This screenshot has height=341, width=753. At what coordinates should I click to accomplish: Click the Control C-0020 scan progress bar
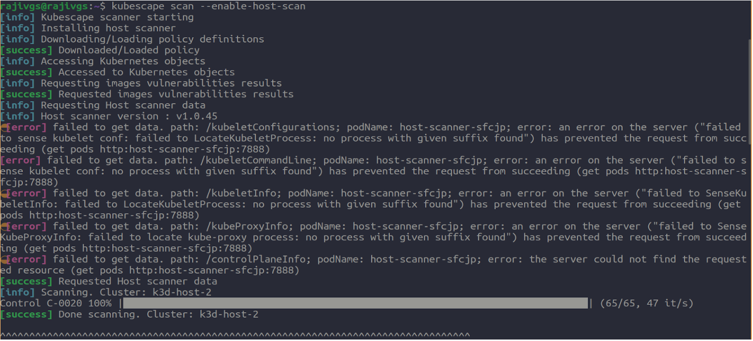[x=355, y=303]
